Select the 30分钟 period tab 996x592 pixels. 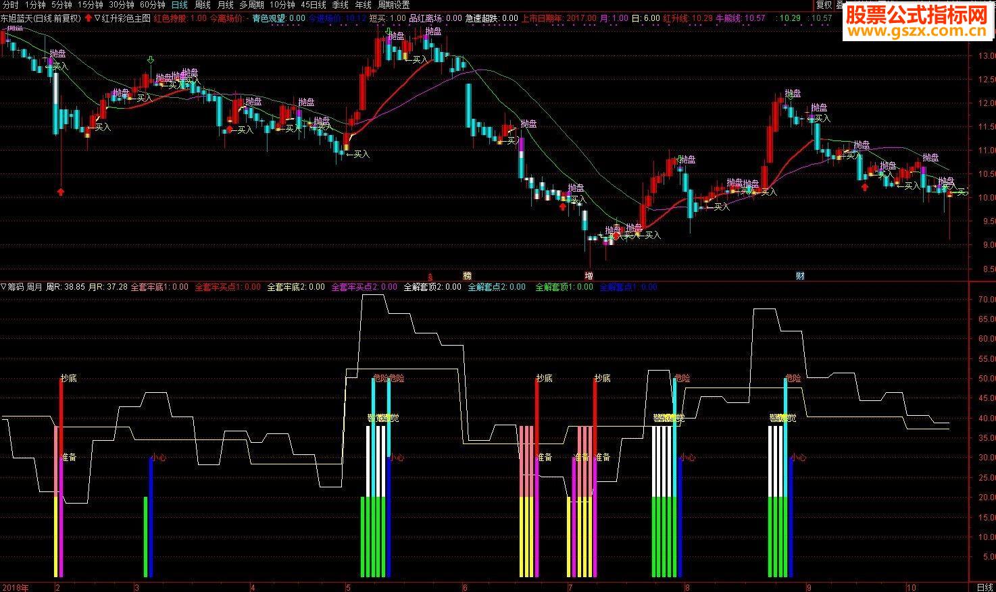[x=122, y=5]
